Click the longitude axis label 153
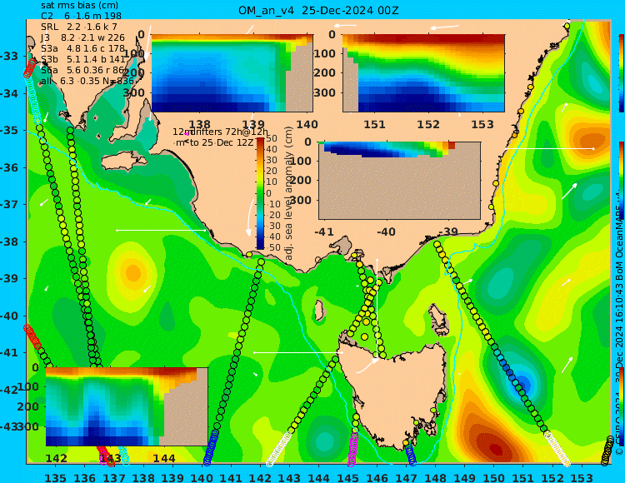 click(x=582, y=477)
